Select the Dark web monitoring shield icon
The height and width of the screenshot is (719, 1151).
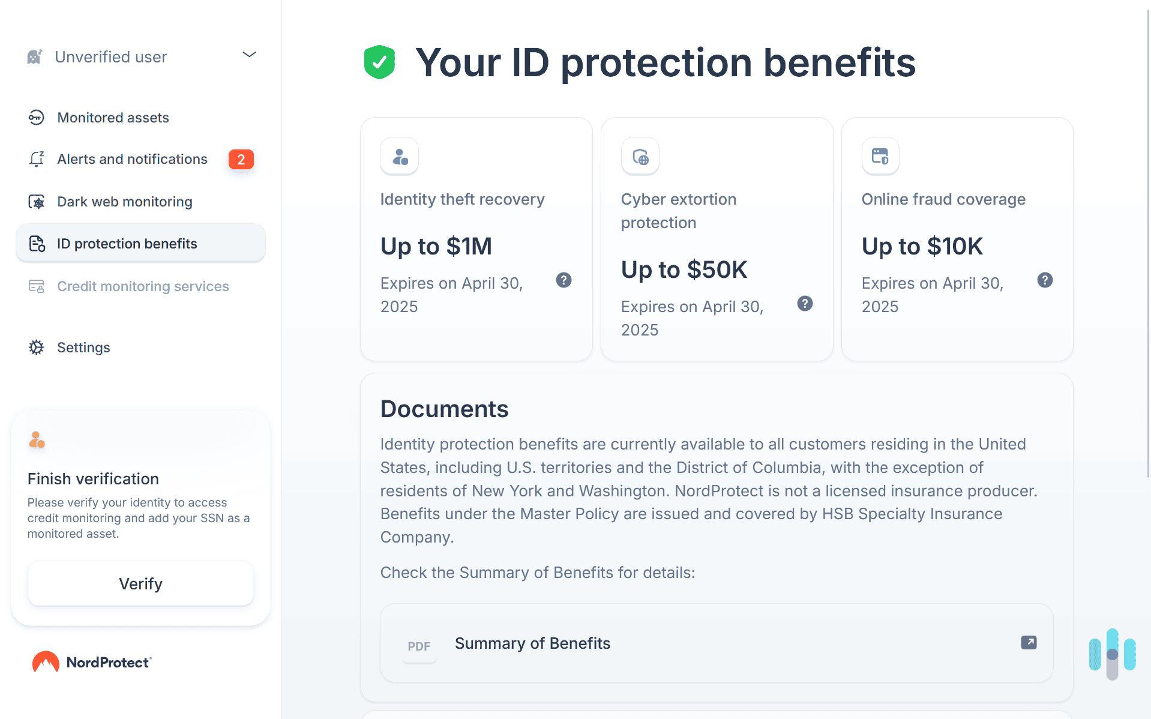pos(37,202)
